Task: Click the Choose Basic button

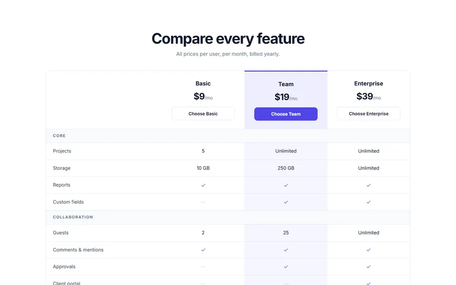Action: pos(203,114)
